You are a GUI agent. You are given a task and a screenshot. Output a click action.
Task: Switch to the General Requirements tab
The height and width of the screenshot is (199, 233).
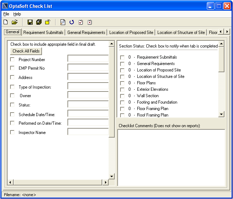[x=86, y=33]
